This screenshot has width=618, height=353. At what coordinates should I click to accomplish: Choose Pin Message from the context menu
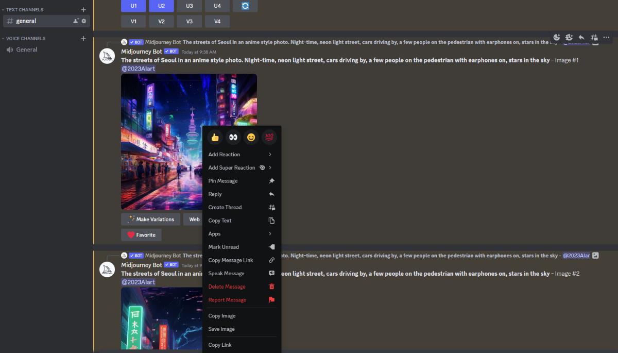point(242,181)
